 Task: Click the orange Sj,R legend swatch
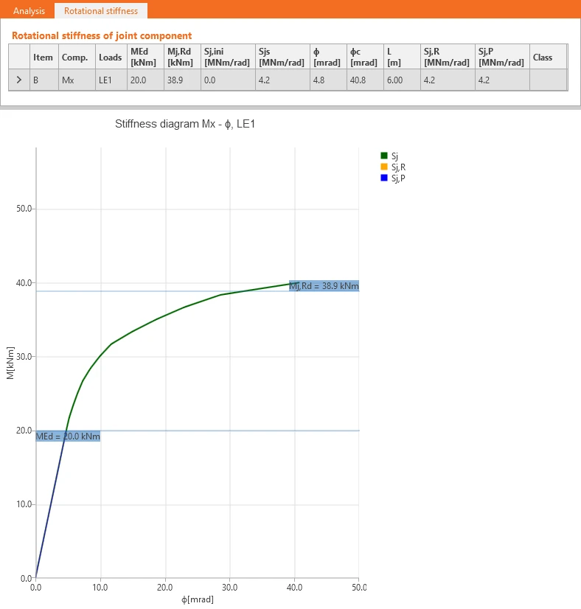[384, 167]
